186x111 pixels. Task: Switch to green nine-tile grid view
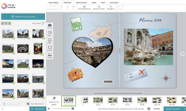click(x=9, y=23)
